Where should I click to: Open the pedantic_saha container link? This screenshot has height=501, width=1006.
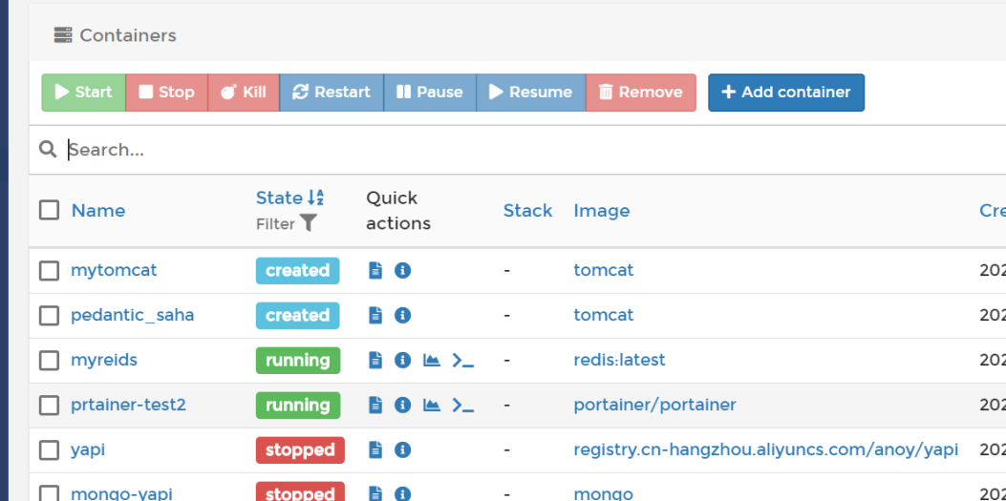point(132,315)
